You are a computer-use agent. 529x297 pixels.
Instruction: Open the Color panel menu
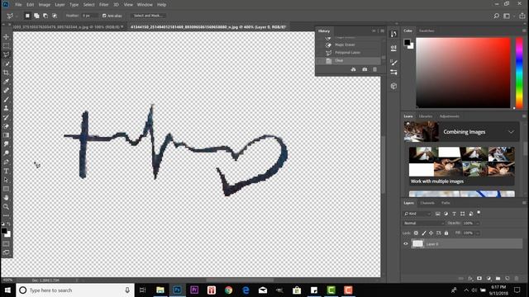[524, 31]
